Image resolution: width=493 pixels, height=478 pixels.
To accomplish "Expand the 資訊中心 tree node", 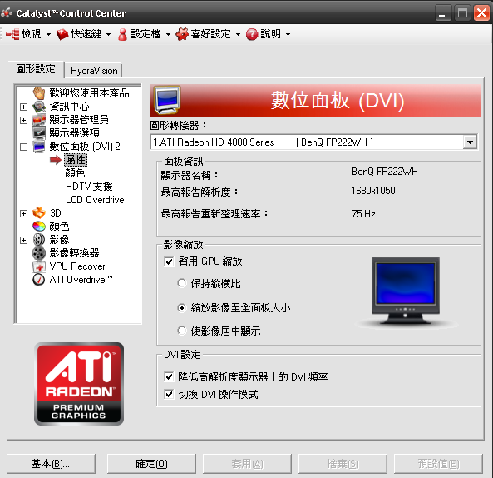I will click(x=23, y=107).
